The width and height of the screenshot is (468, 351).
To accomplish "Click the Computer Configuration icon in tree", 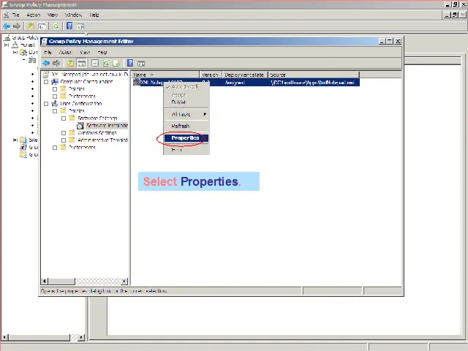I will (55, 82).
